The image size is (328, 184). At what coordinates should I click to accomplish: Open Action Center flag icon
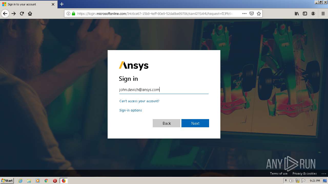point(304,181)
